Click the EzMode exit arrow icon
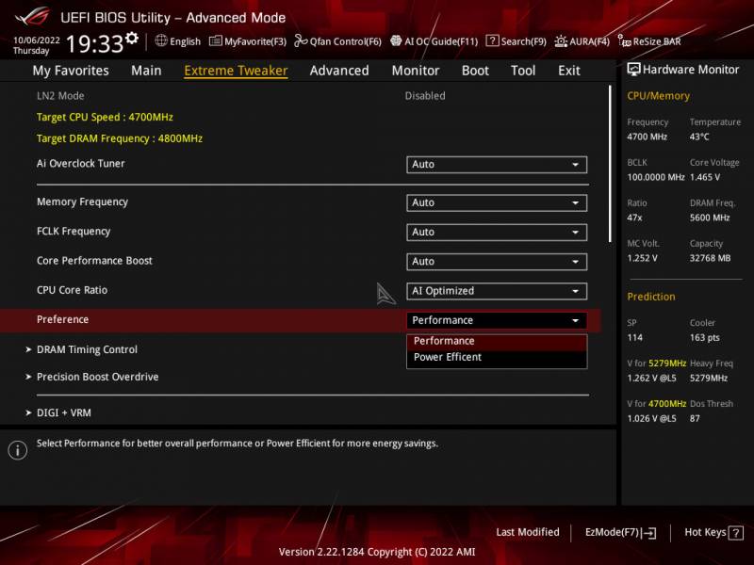754x565 pixels. (649, 533)
